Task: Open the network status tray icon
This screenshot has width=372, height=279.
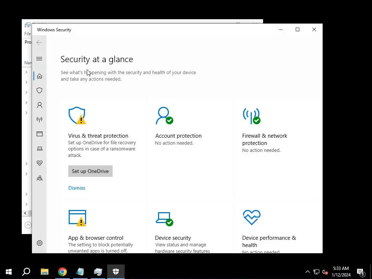Action: pos(316,272)
